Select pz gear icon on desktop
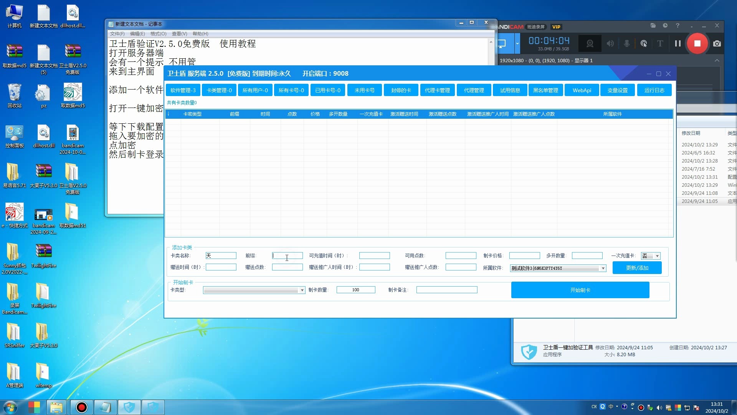Image resolution: width=737 pixels, height=415 pixels. (x=43, y=96)
